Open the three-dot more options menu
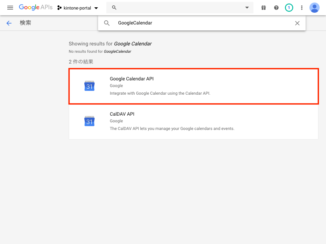This screenshot has height=244, width=326. 302,8
